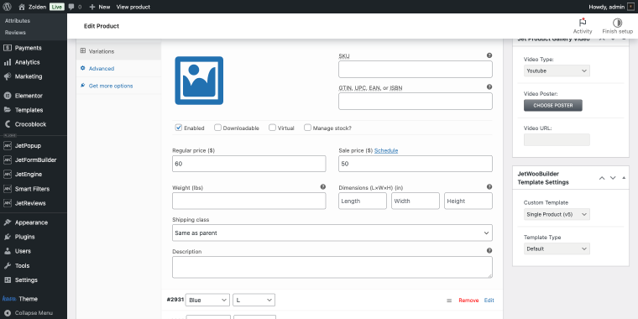This screenshot has height=319, width=638.
Task: Open size L dropdown for #2931
Action: click(x=254, y=300)
